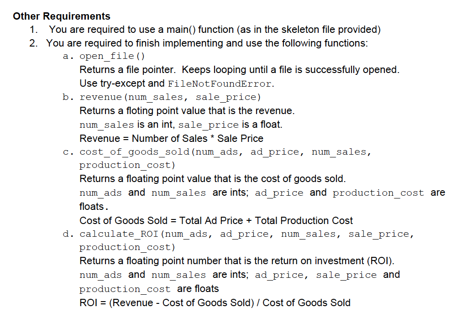Click 'Returns a floating point value' cost sentence
The width and height of the screenshot is (451, 318).
(x=213, y=178)
